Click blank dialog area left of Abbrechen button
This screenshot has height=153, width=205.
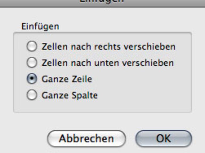tap(24, 138)
